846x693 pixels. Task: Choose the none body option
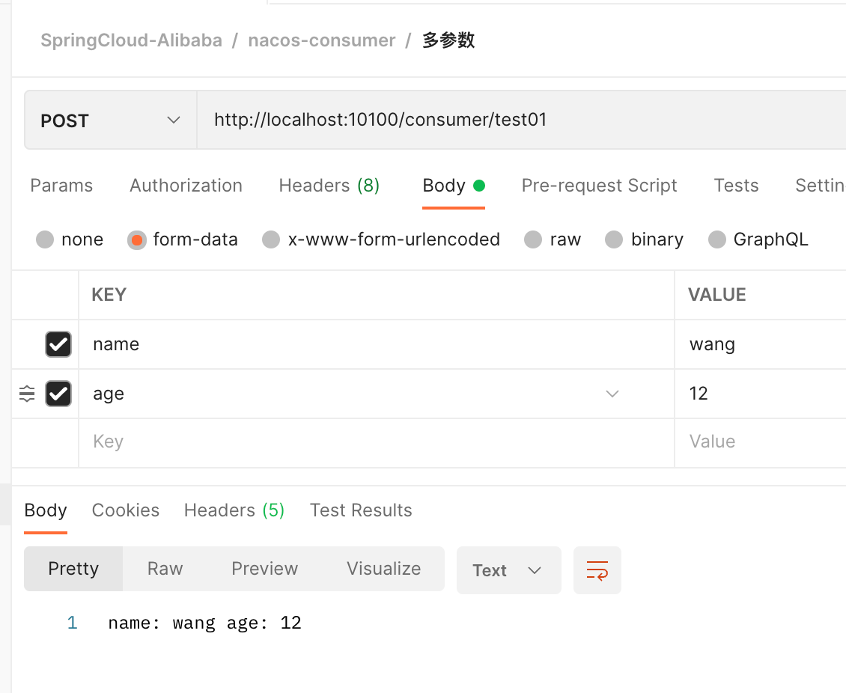click(x=45, y=239)
